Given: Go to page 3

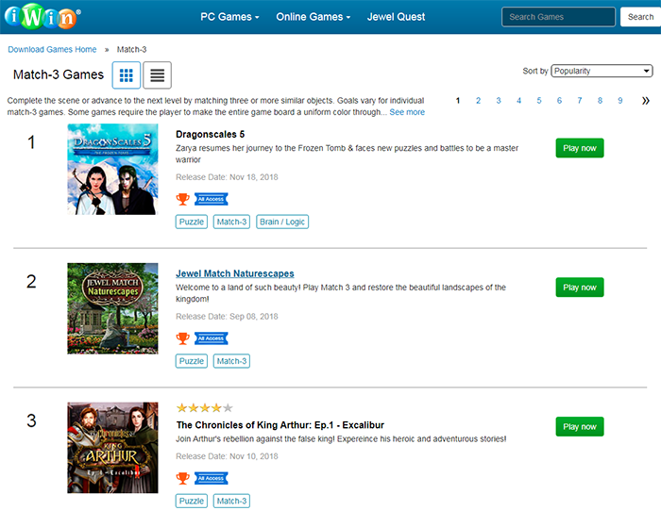Looking at the screenshot, I should click(499, 101).
